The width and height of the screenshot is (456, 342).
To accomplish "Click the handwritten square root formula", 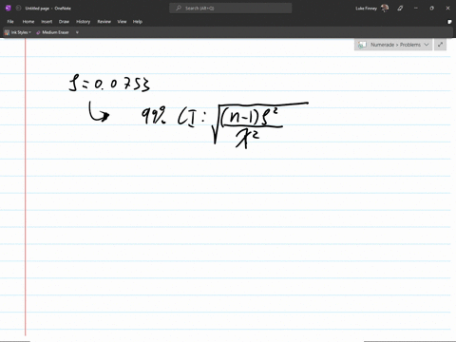I will 260,125.
